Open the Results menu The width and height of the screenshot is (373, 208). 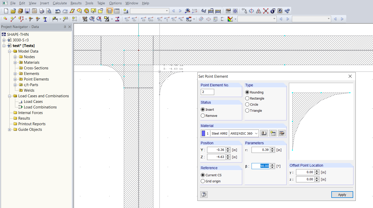pos(76,3)
